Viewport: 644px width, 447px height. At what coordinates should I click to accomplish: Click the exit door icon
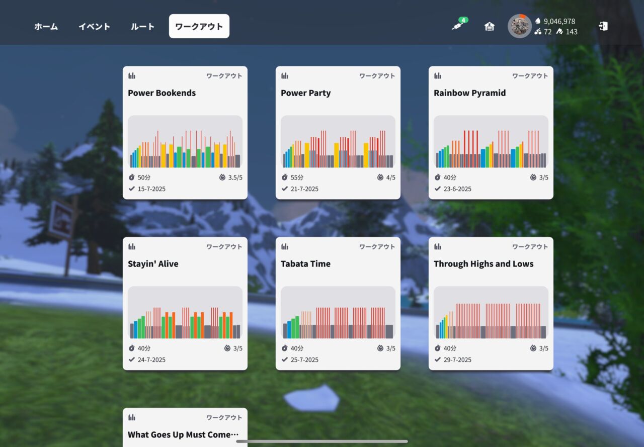coord(603,26)
